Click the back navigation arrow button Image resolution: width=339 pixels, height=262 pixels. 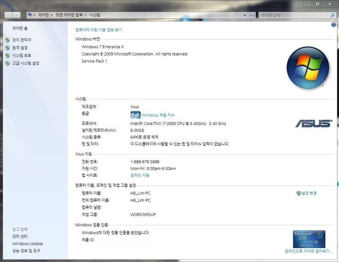point(8,15)
